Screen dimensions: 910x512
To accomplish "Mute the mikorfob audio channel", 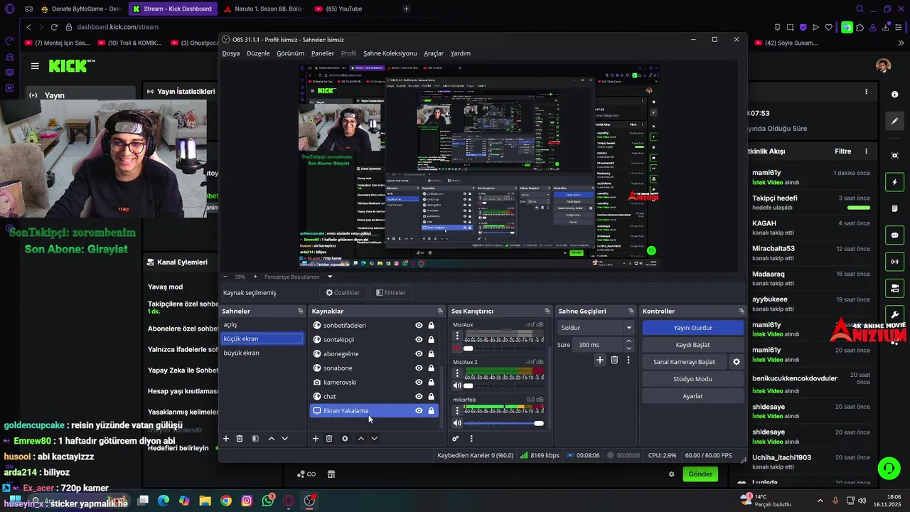I will [x=457, y=423].
